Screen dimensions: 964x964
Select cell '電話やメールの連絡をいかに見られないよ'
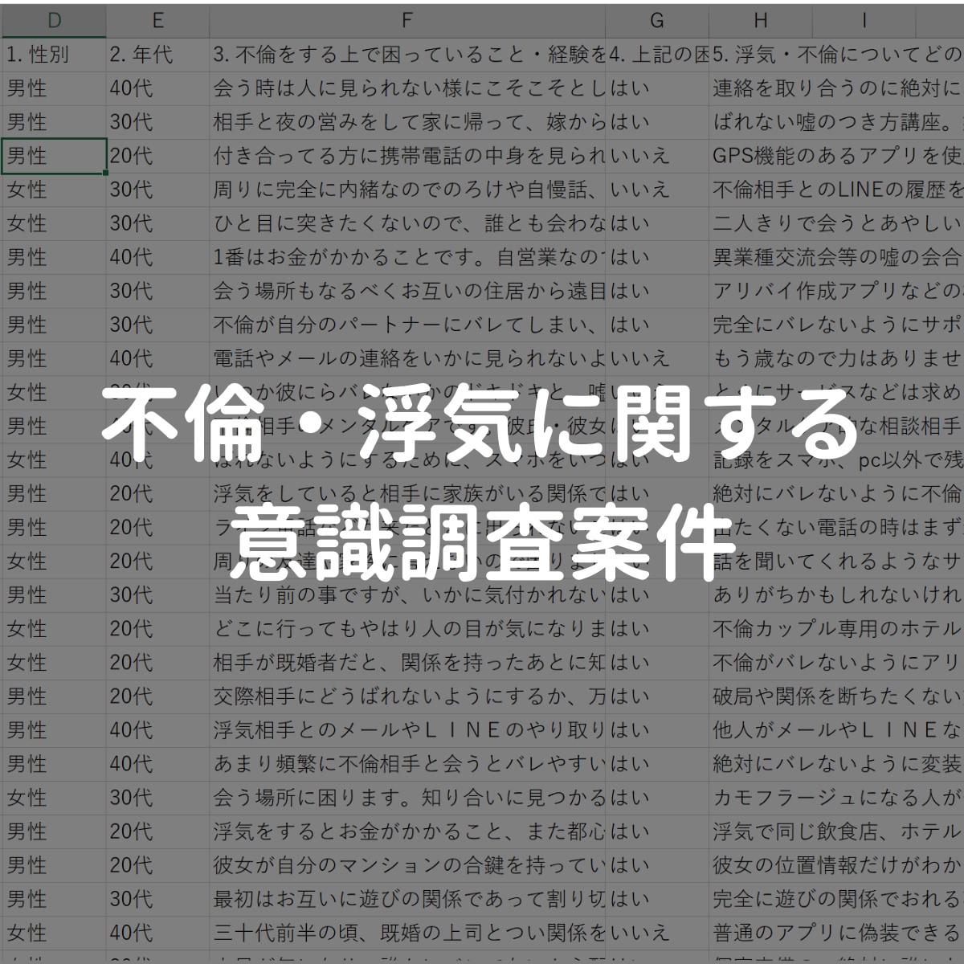(407, 358)
